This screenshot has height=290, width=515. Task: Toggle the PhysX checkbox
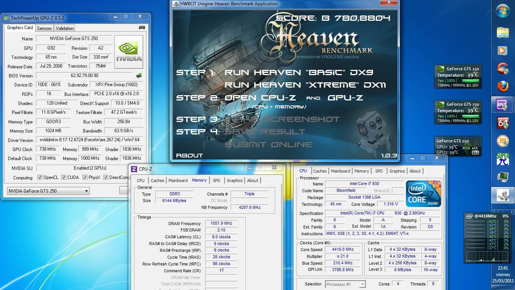coord(85,177)
